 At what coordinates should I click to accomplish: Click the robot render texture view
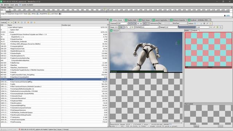click(x=146, y=52)
